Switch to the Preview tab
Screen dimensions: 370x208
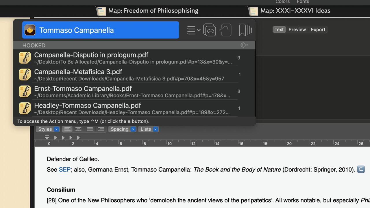pyautogui.click(x=297, y=29)
